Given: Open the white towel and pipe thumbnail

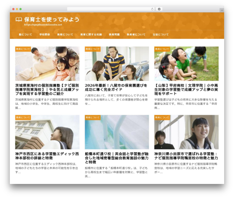Looking at the screenshot, I should 117,132.
